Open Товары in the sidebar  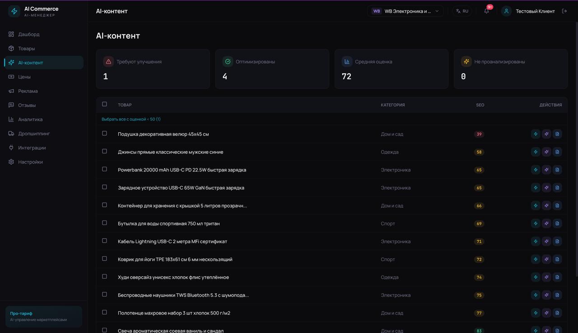click(x=26, y=48)
